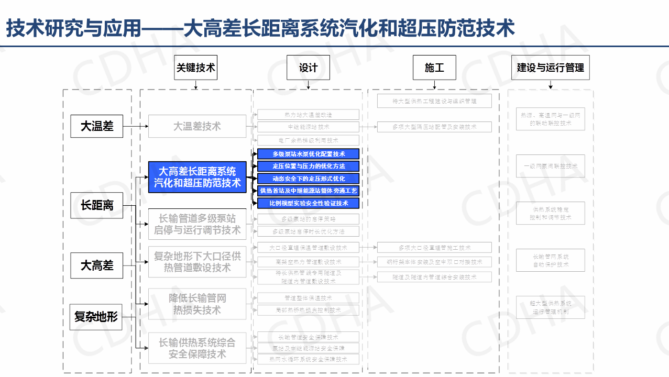Click the greyed 长输管道多级泵站启停与运行调节技术 box
This screenshot has width=669, height=377.
pos(197,224)
